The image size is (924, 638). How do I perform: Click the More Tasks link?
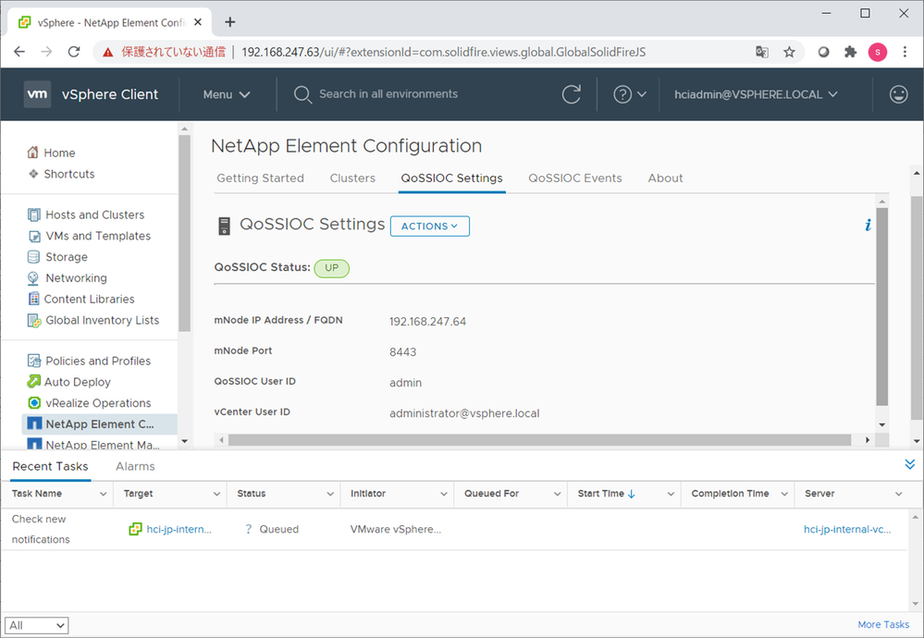tap(882, 625)
